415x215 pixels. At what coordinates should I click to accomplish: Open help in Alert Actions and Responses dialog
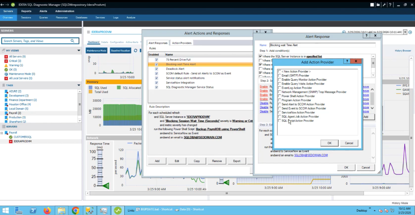pos(256,32)
